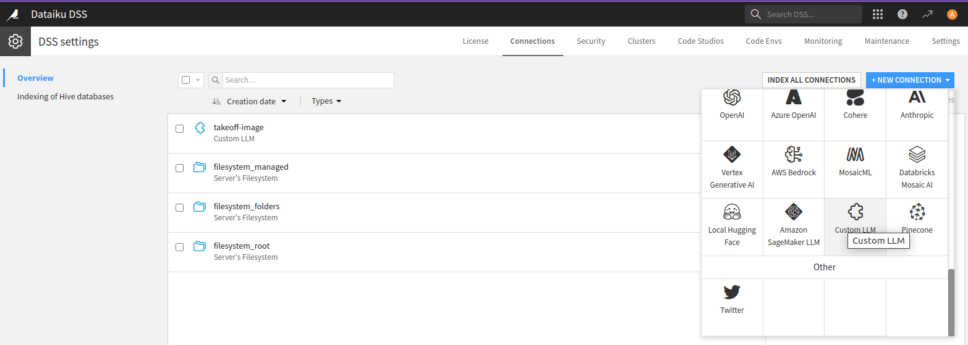Open the Types filter dropdown
Screen dimensions: 968x345
[x=326, y=101]
